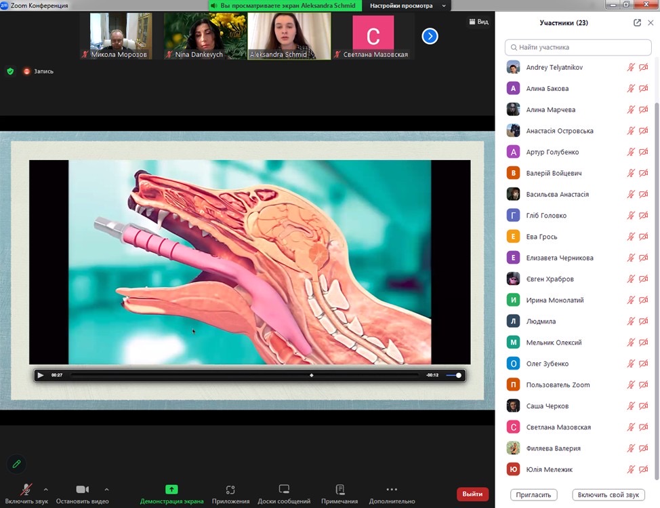
Task: Expand audio options arrow next to microphone
Action: point(46,489)
